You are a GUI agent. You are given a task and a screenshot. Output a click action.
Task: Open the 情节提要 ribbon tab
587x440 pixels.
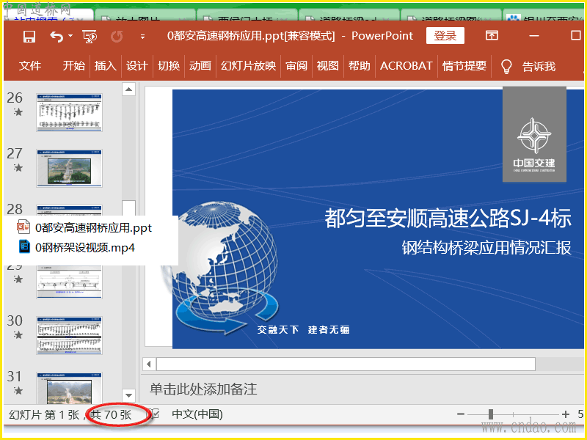click(x=464, y=66)
